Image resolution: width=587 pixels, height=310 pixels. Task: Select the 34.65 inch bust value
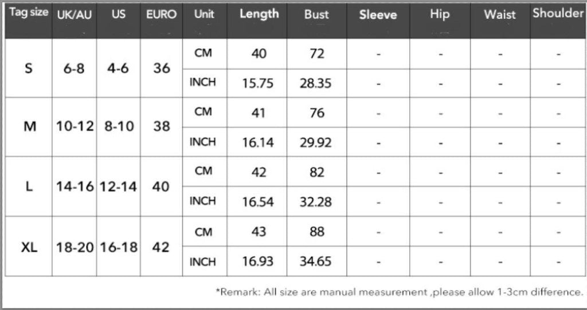(316, 261)
